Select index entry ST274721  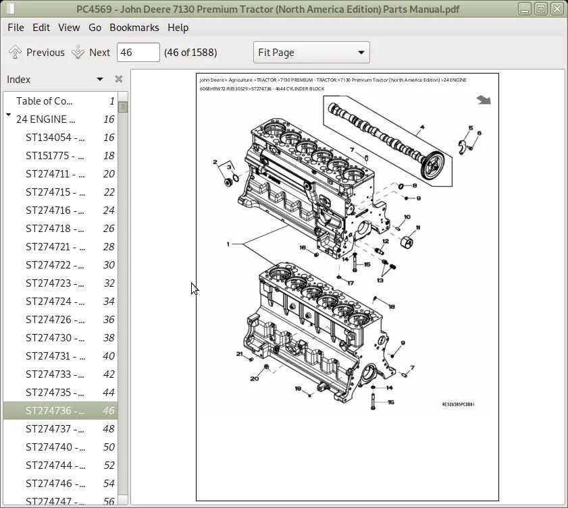[x=61, y=247]
